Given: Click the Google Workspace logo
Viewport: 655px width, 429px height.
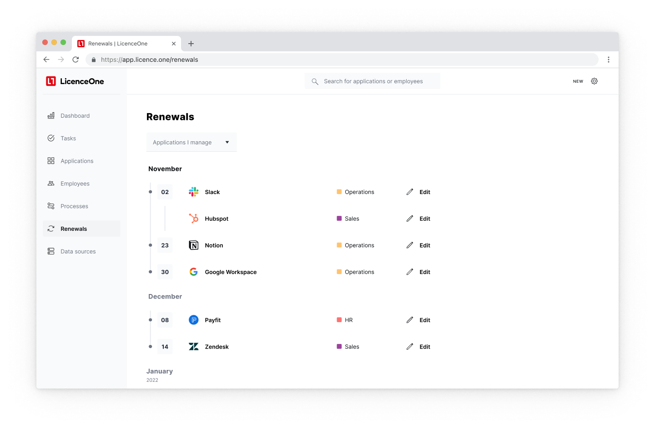Looking at the screenshot, I should click(194, 272).
